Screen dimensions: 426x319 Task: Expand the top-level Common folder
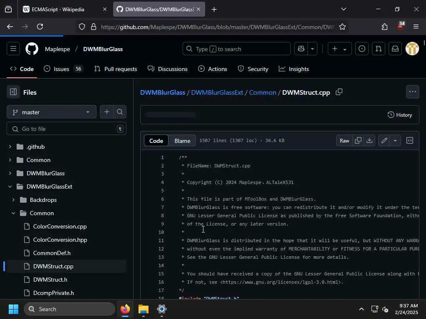10,160
